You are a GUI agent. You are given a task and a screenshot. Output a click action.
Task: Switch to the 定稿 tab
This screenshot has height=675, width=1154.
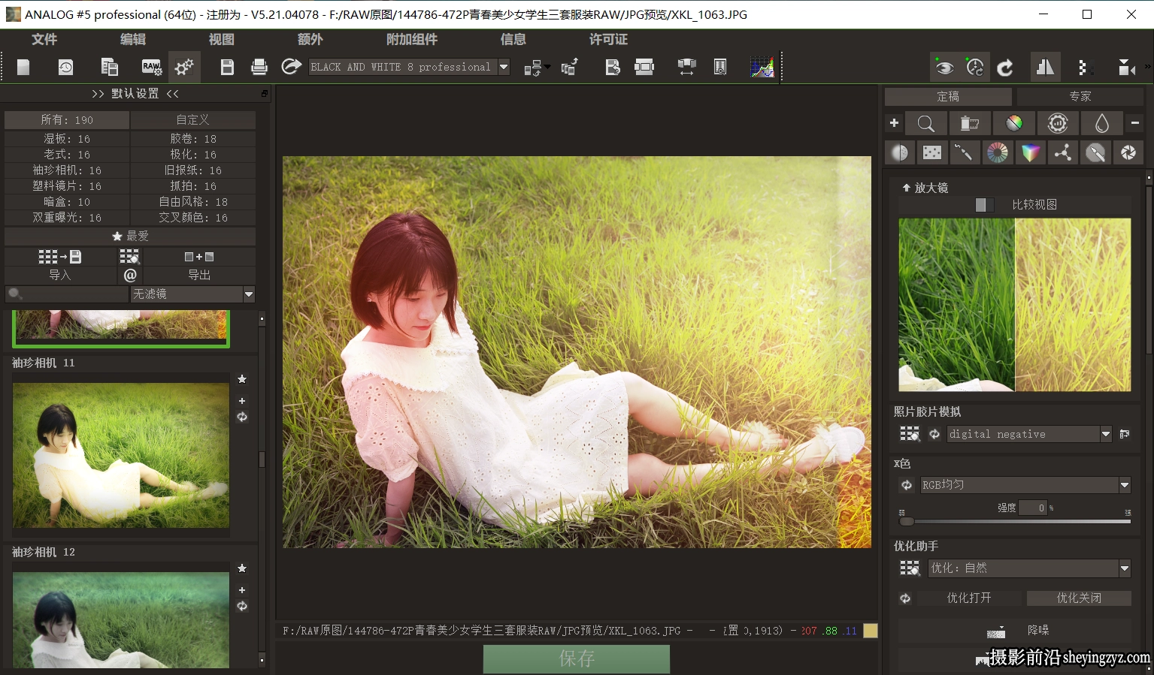pos(948,96)
